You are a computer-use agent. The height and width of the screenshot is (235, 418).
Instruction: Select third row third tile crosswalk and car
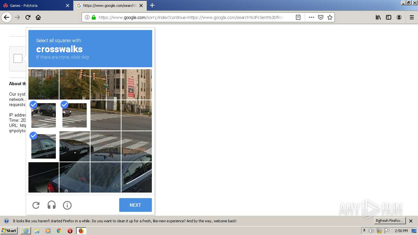[x=105, y=146]
